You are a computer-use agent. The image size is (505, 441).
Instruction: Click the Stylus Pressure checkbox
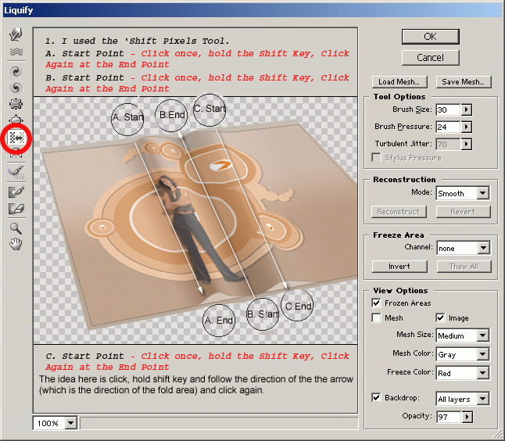click(x=376, y=157)
